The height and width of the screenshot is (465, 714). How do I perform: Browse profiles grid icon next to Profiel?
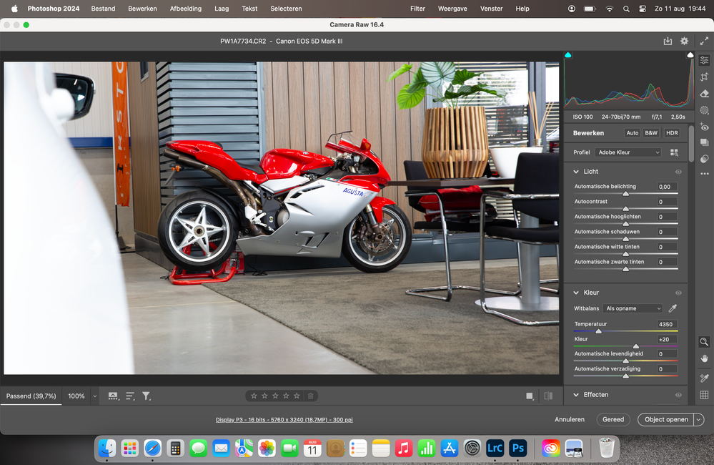[674, 152]
